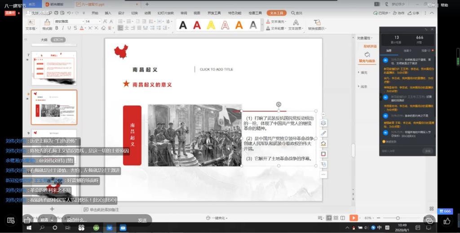Click the red outline square icon beside slide
Screen dimensions: 460x233
[x=323, y=154]
